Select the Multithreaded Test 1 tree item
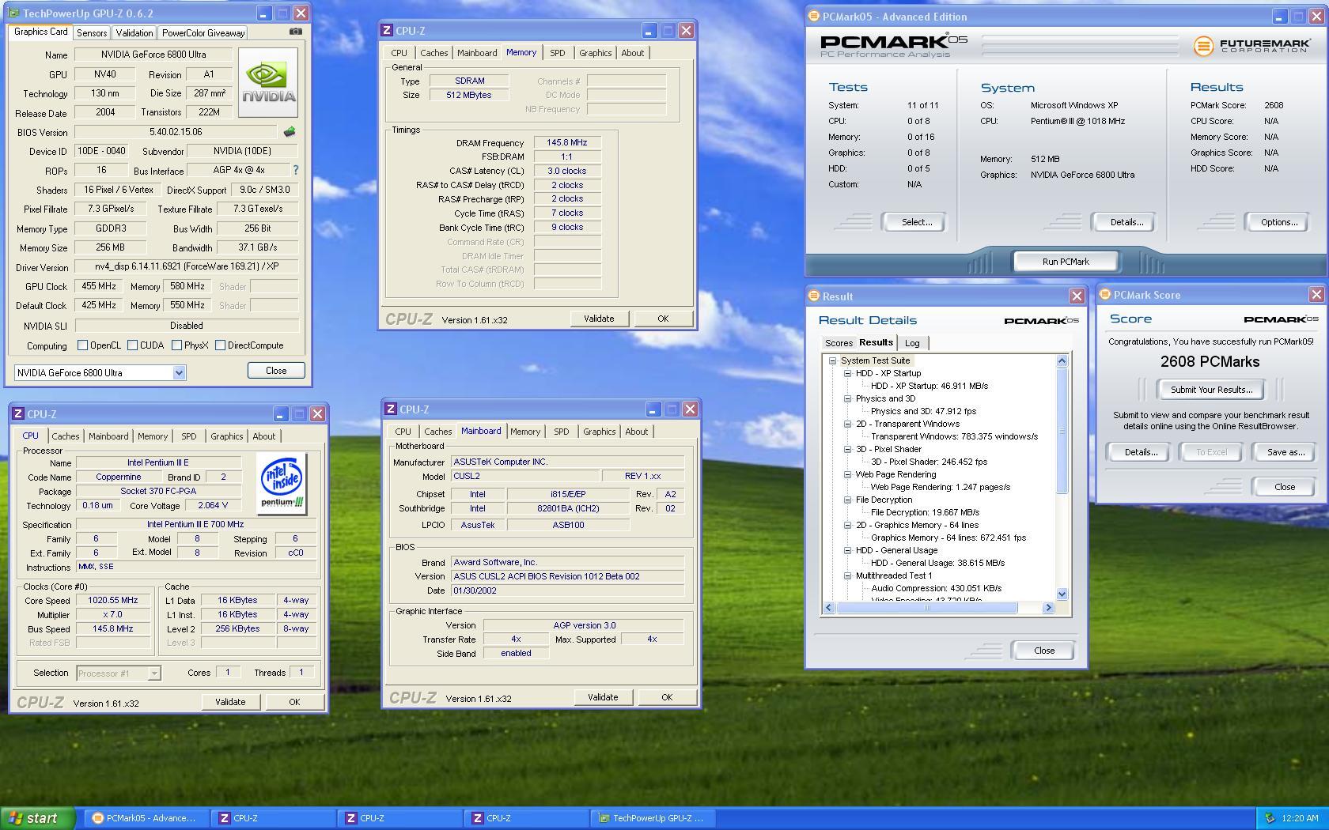 [x=894, y=575]
